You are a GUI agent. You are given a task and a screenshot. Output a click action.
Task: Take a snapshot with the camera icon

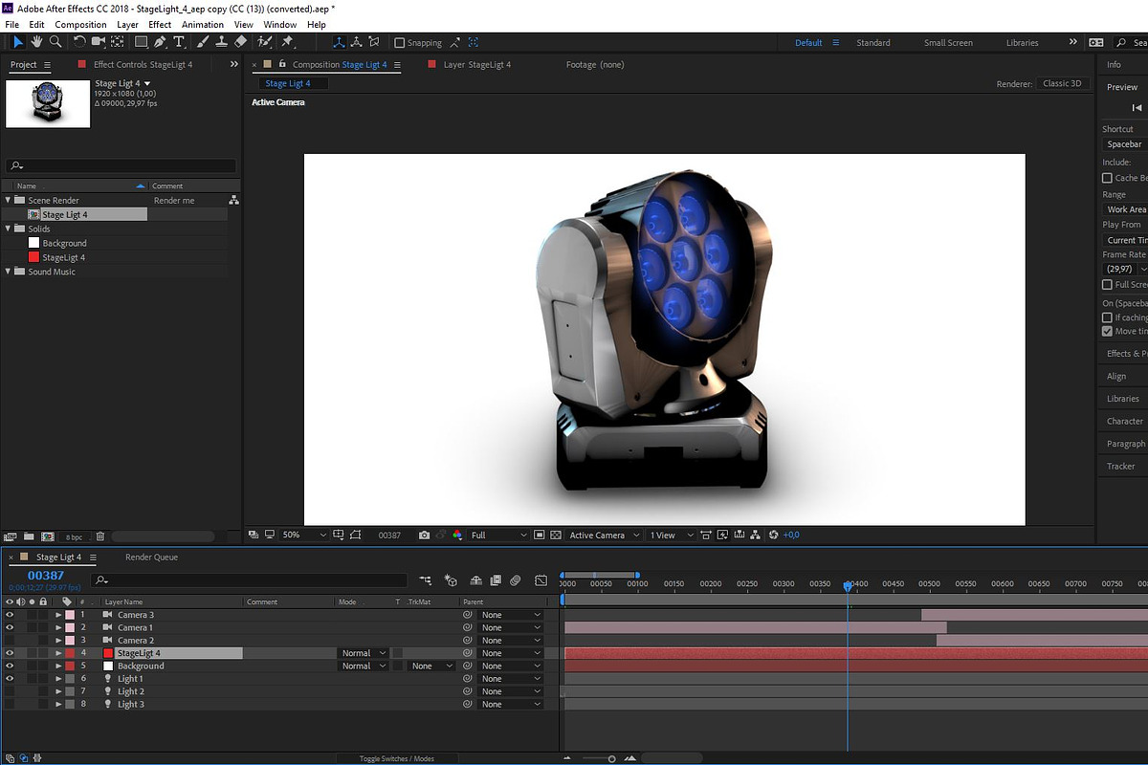coord(425,535)
